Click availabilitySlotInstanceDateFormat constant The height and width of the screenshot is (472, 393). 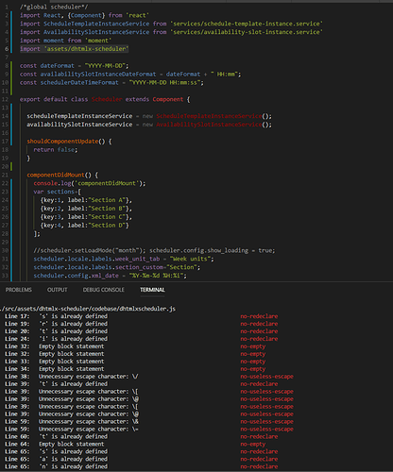(x=98, y=74)
